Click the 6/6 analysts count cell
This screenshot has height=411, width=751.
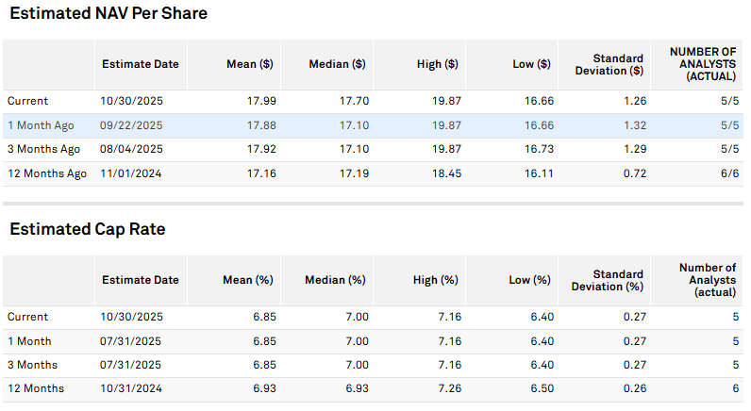[729, 173]
